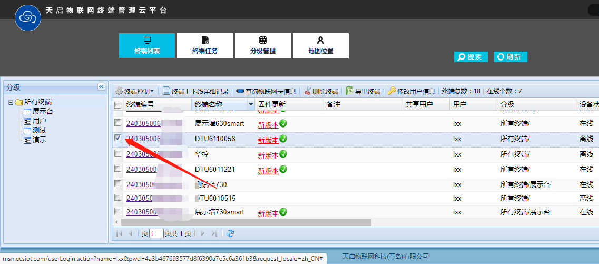
Task: Click the 分级 column header
Action: click(537, 104)
